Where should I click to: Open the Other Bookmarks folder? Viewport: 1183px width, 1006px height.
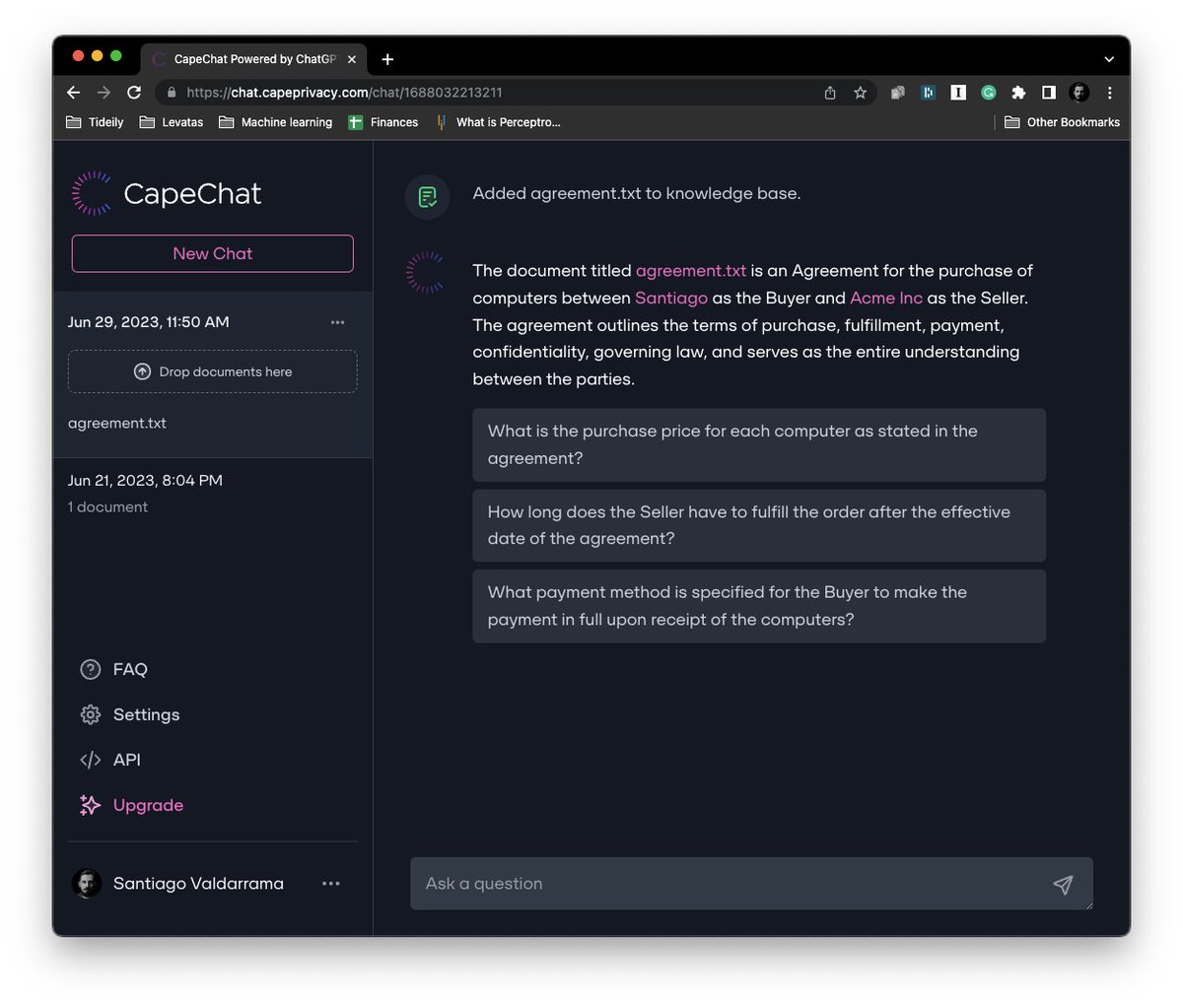pyautogui.click(x=1063, y=122)
